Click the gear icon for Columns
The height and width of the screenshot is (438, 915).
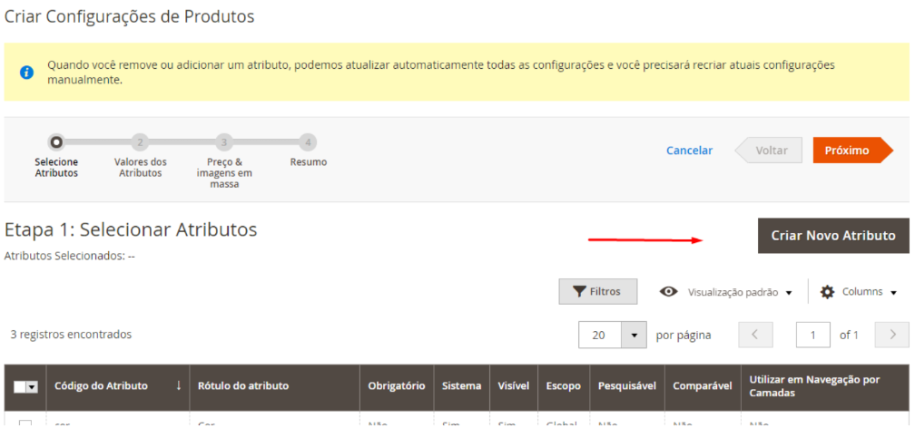[827, 292]
